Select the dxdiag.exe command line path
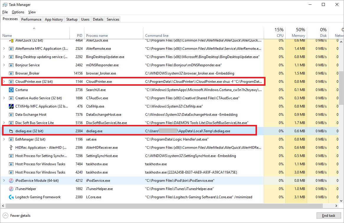The width and height of the screenshot is (344, 223). point(188,131)
